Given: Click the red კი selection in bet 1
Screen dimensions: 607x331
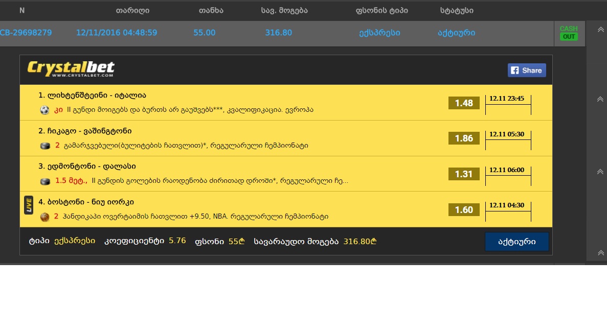Looking at the screenshot, I should point(58,110).
